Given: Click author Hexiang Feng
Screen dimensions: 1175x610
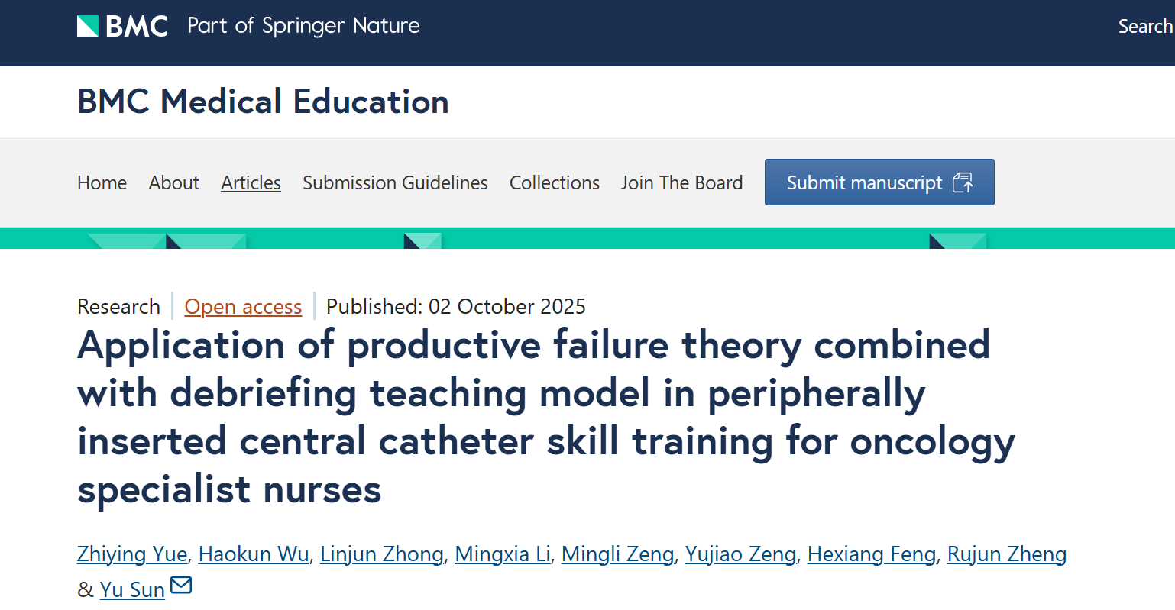Looking at the screenshot, I should pos(871,554).
